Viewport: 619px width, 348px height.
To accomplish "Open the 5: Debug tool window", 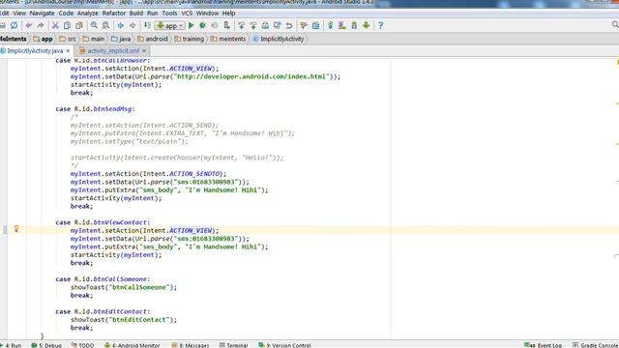I will 46,345.
